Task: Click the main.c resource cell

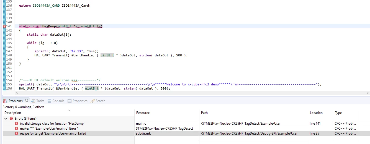Action: pos(141,124)
